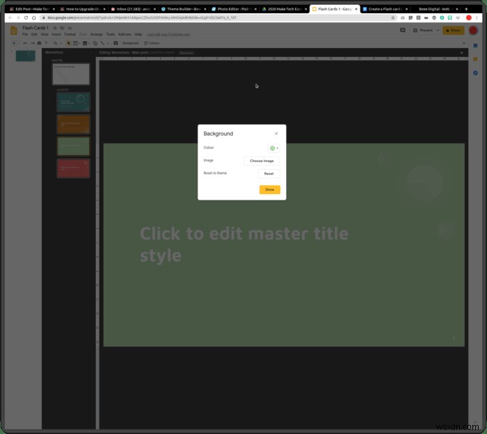Expand the Present options dropdown arrow

[x=438, y=31]
